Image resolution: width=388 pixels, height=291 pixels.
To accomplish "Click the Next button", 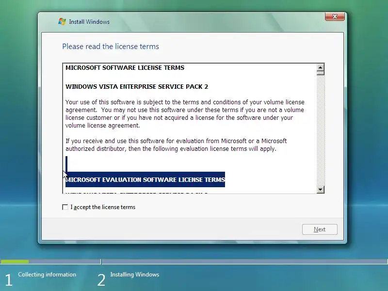I will coord(320,229).
